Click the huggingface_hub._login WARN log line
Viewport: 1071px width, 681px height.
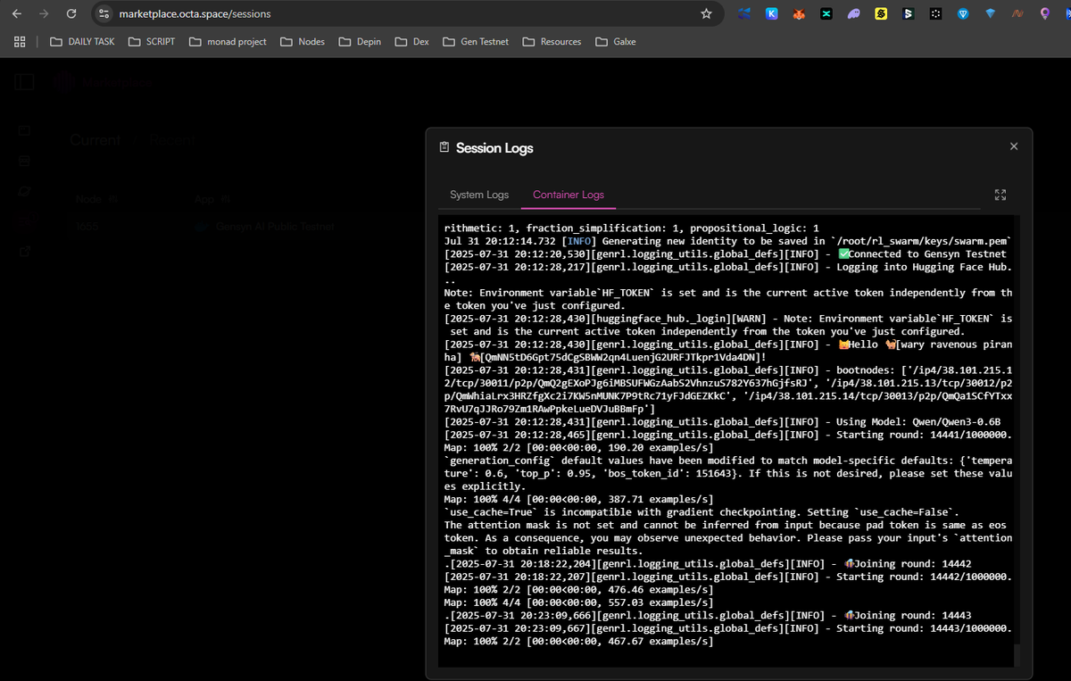click(727, 325)
